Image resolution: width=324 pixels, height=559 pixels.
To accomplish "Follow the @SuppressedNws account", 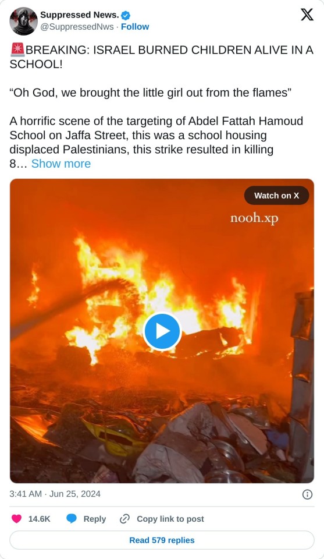I will tap(135, 27).
